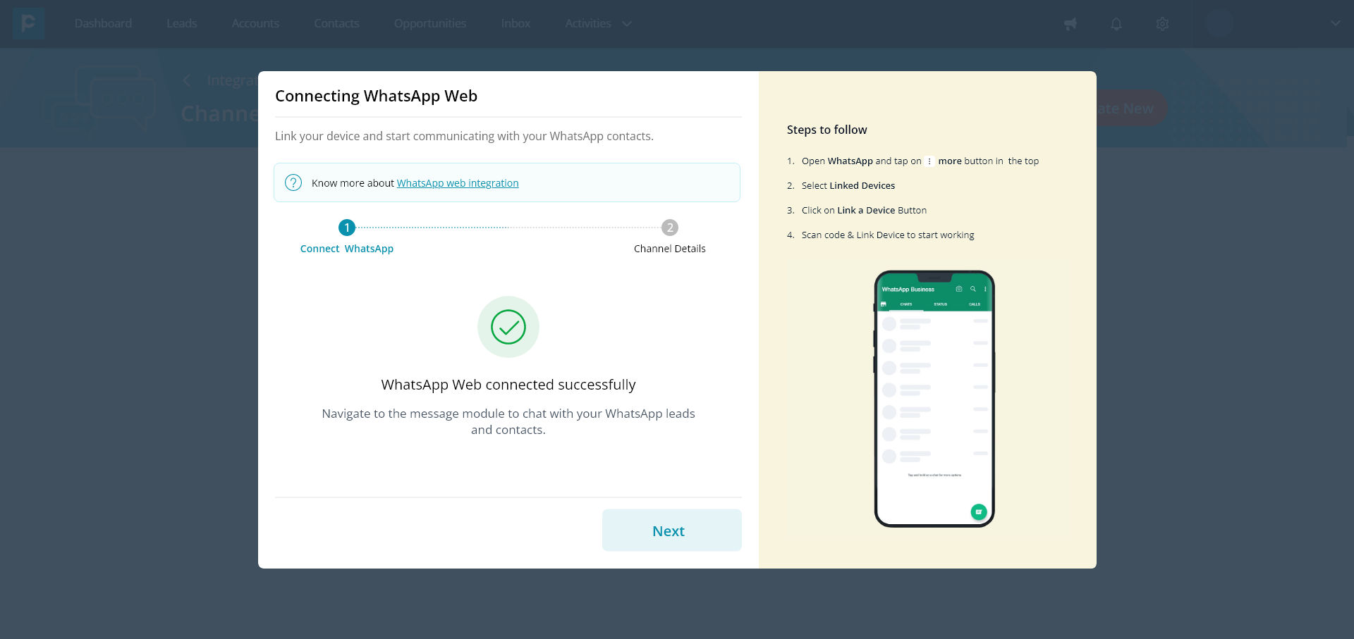Open the Inbox menu
Viewport: 1354px width, 639px height.
(x=516, y=23)
